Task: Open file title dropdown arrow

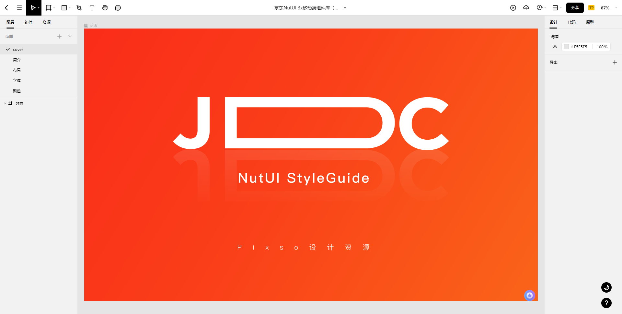Action: [345, 8]
